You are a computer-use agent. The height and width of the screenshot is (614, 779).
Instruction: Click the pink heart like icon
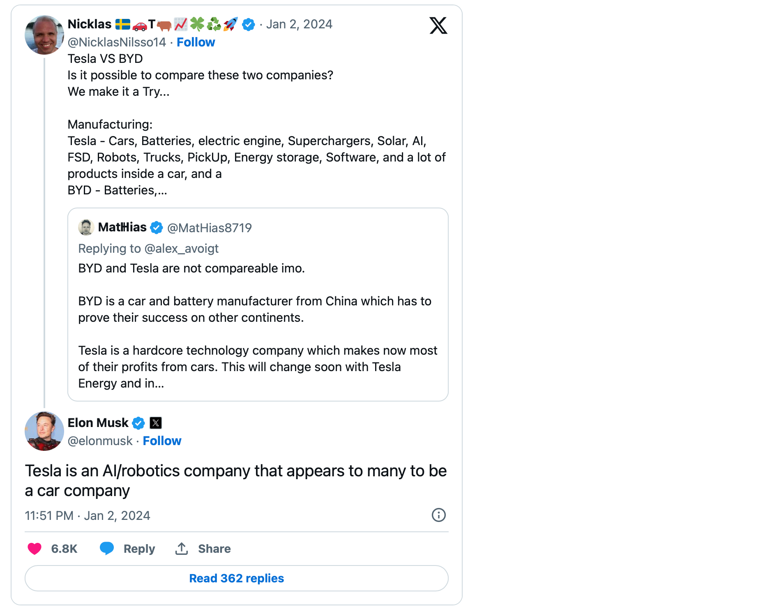pos(35,549)
